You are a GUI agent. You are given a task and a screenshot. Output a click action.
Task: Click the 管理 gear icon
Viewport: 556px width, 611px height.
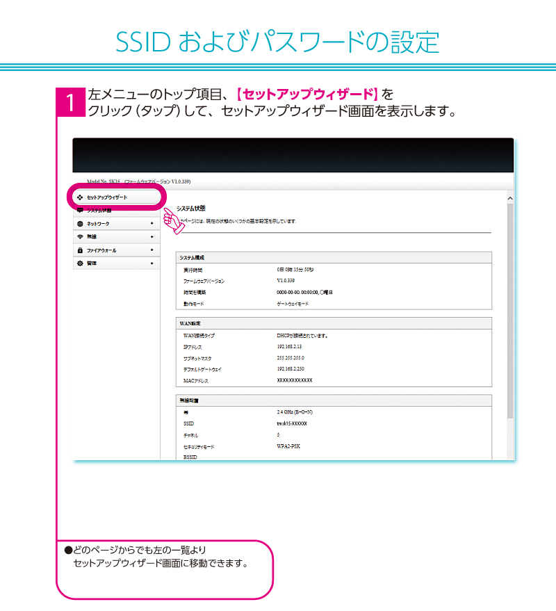coord(80,263)
